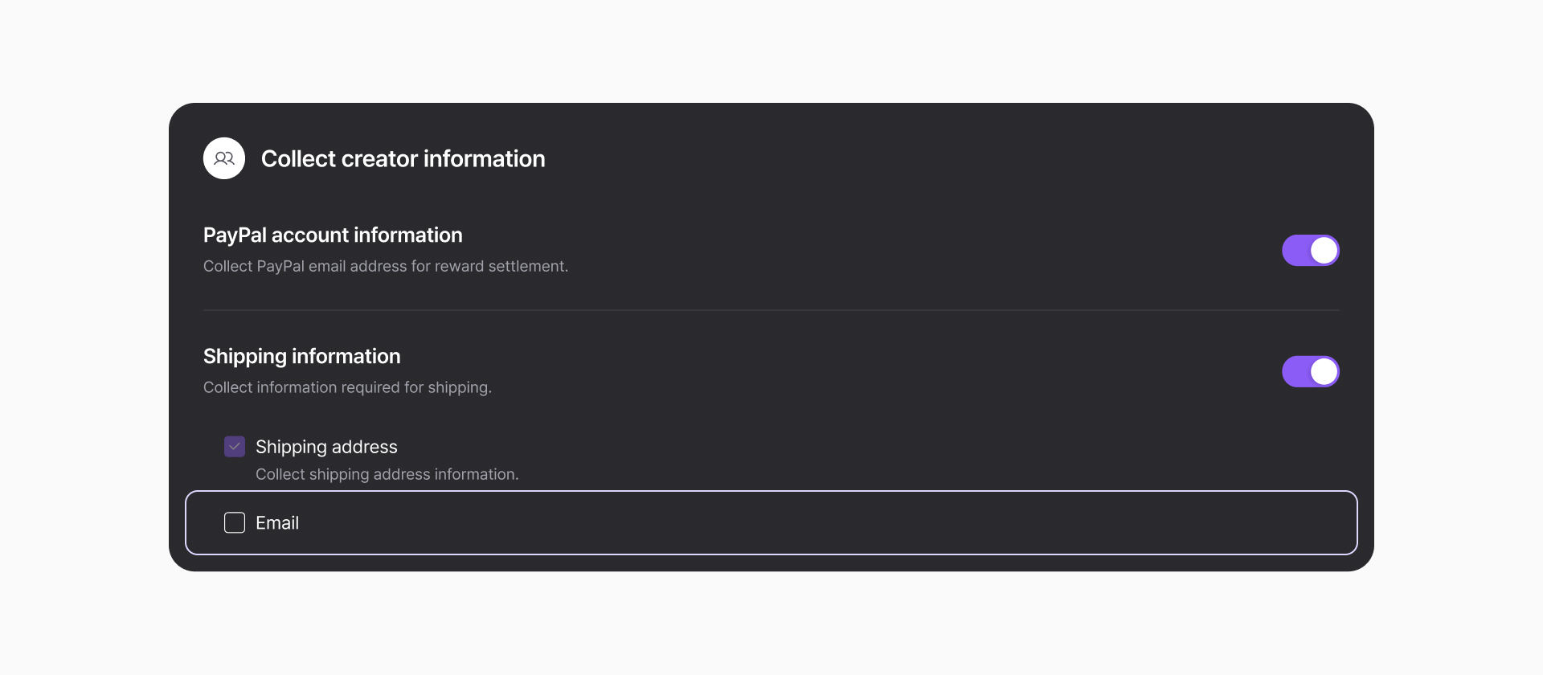Screen dimensions: 1543x675
Task: Click the "Shipping address" option label
Action: point(326,447)
